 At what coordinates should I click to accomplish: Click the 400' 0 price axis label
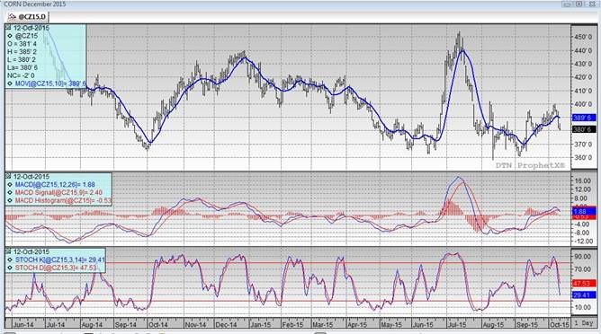[x=584, y=104]
